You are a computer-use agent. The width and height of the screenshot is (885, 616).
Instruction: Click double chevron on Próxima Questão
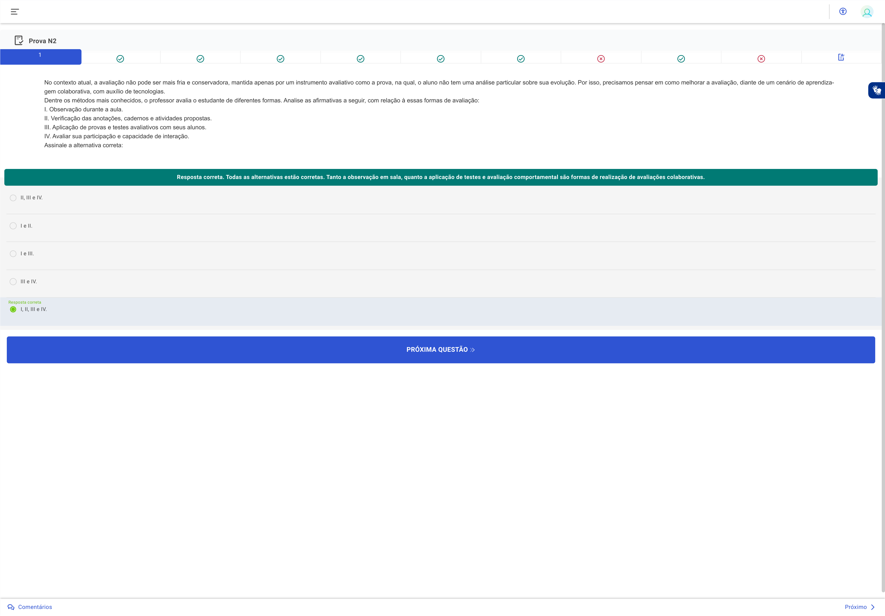(x=473, y=350)
